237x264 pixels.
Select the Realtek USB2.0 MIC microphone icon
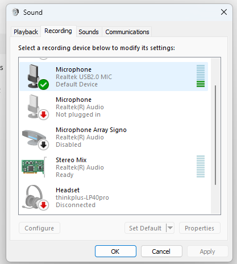tap(38, 77)
